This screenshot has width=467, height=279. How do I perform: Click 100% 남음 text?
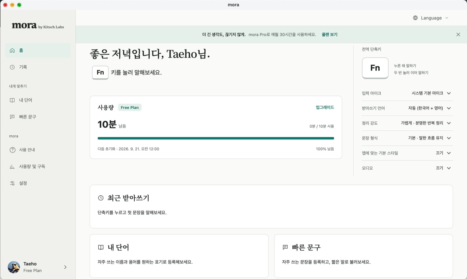(x=325, y=149)
